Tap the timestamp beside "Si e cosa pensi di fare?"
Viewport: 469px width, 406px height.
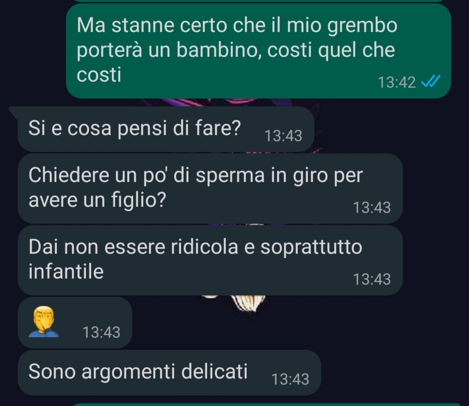283,136
